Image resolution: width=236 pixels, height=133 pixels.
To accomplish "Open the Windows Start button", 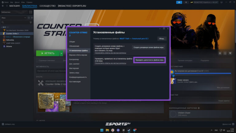I will point(102,130).
